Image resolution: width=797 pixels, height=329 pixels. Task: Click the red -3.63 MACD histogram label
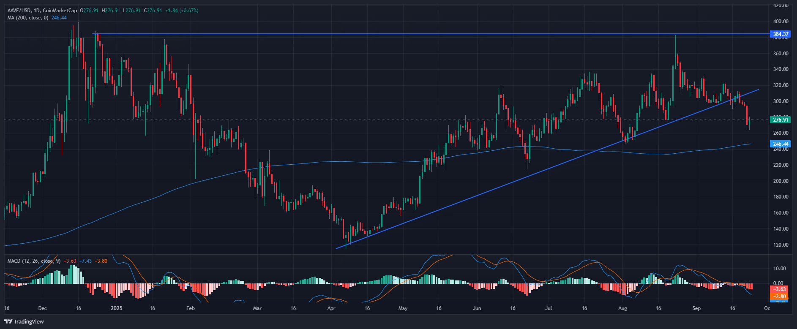780,289
